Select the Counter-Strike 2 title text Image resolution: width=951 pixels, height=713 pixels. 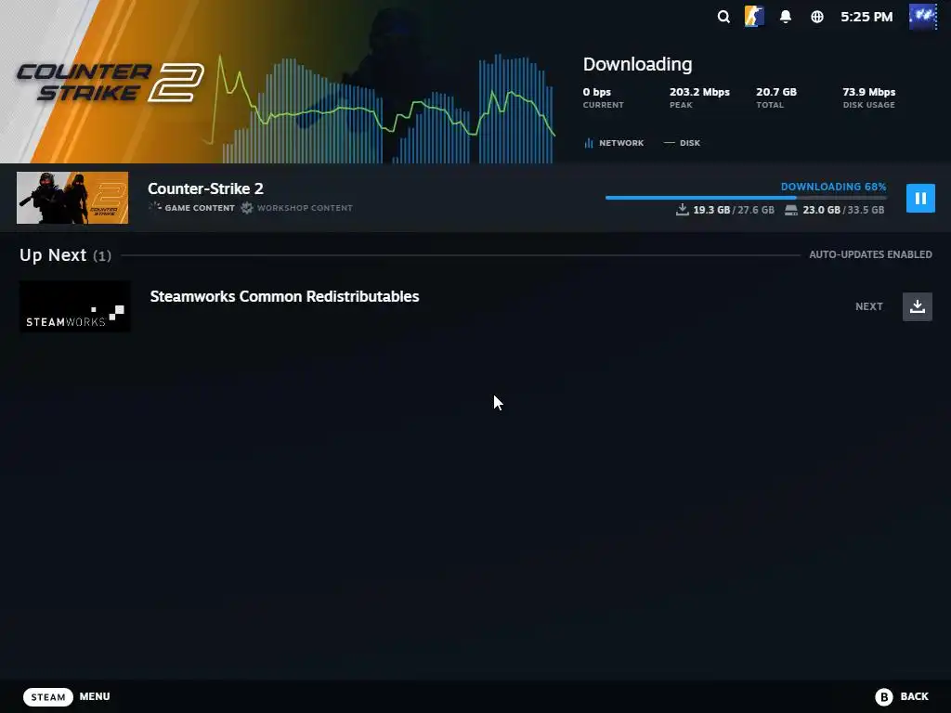tap(205, 188)
